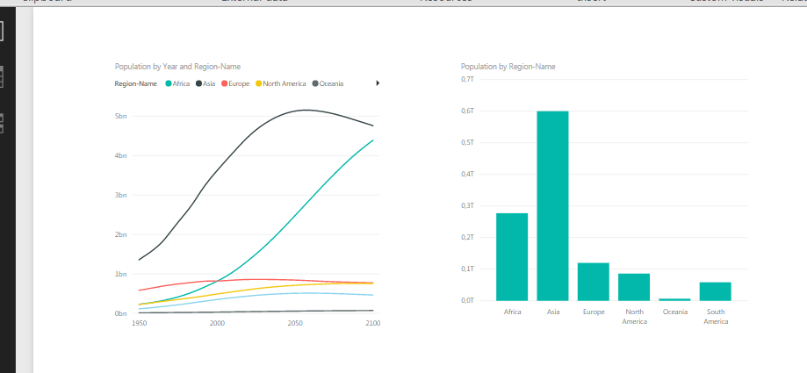The height and width of the screenshot is (373, 807).
Task: Click Oceania legend entry
Action: click(328, 83)
